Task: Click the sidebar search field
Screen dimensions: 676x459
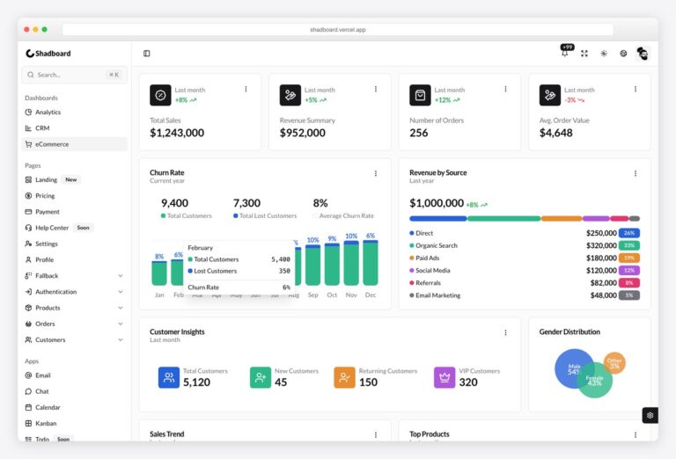Action: (x=74, y=75)
